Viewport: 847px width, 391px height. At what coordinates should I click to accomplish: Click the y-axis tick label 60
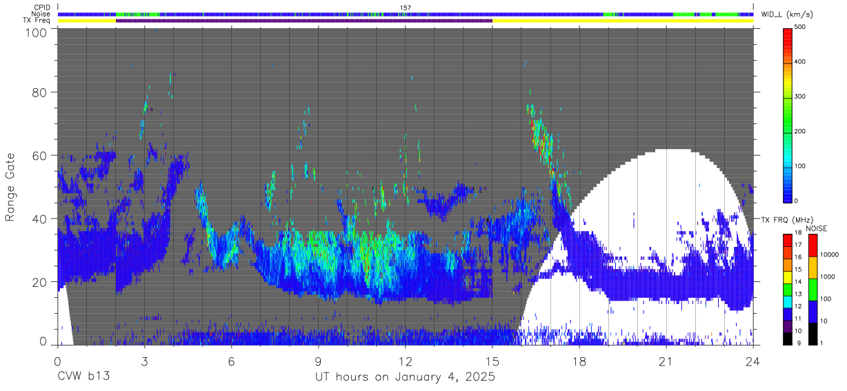pyautogui.click(x=41, y=155)
